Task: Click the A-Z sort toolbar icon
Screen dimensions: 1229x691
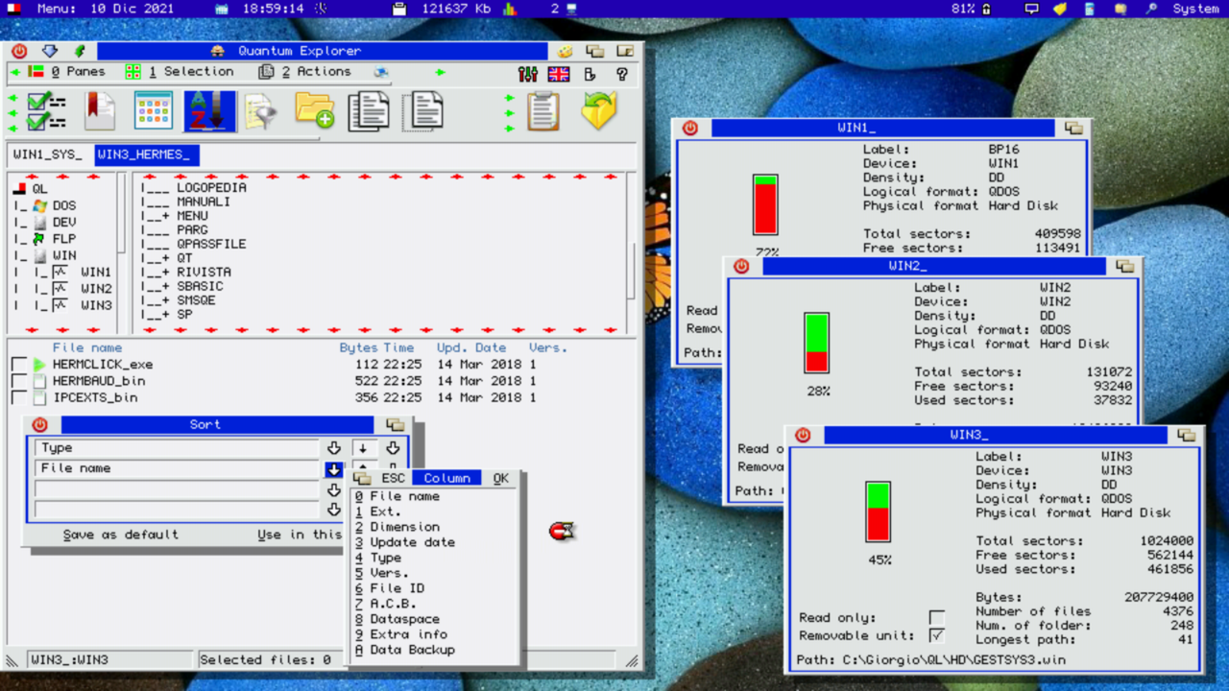Action: coord(209,110)
